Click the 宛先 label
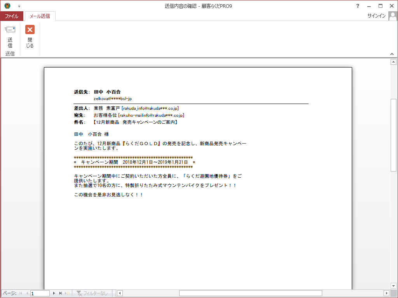Screen dimensions: 398x298 point(79,115)
